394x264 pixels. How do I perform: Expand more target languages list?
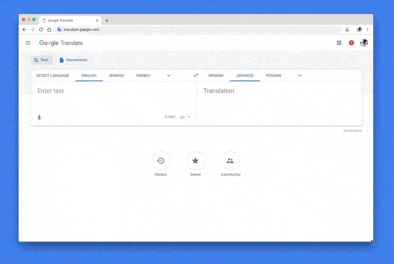tap(299, 75)
